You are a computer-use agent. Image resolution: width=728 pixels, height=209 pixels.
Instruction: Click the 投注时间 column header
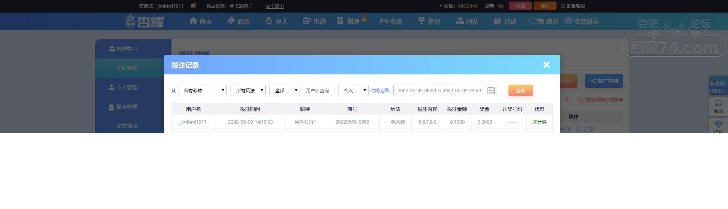[x=250, y=109]
